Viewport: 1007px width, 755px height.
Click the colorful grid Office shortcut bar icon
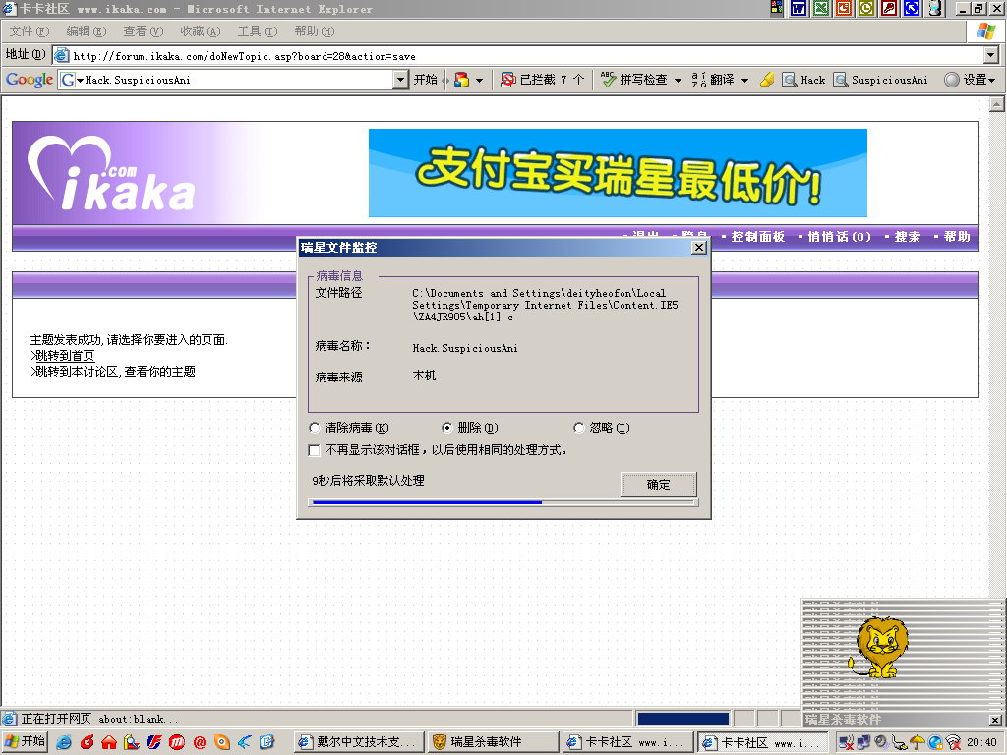coord(777,8)
